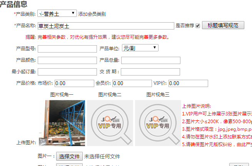Click the 产品名称 field containing 草炭土泥炭土
This screenshot has width=252, height=166.
tap(106, 26)
